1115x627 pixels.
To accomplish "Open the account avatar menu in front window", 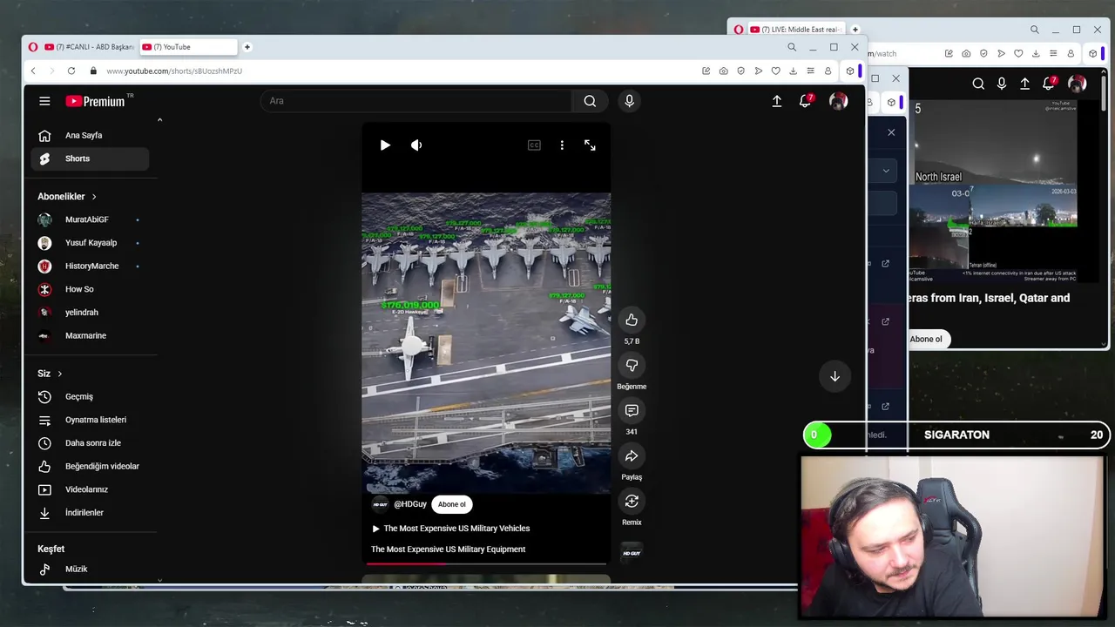I will (x=838, y=101).
